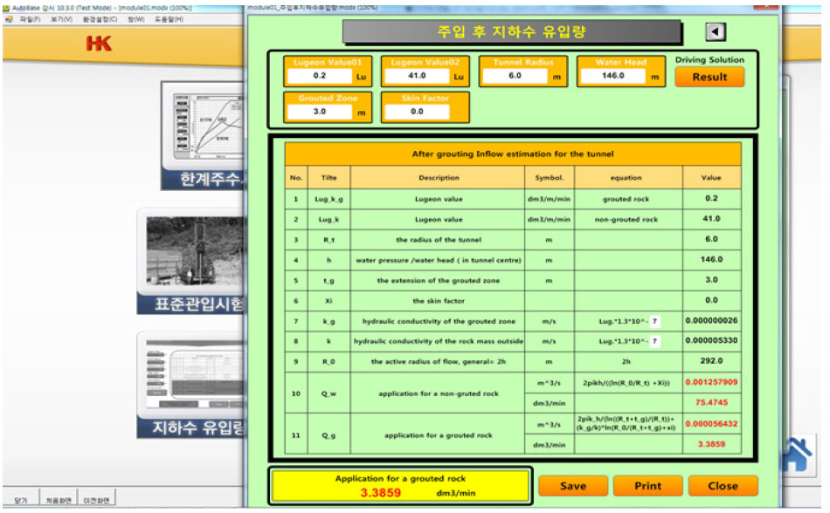Click the red 3.3859 value in the Q_g row
The width and height of the screenshot is (830, 513).
[x=711, y=444]
